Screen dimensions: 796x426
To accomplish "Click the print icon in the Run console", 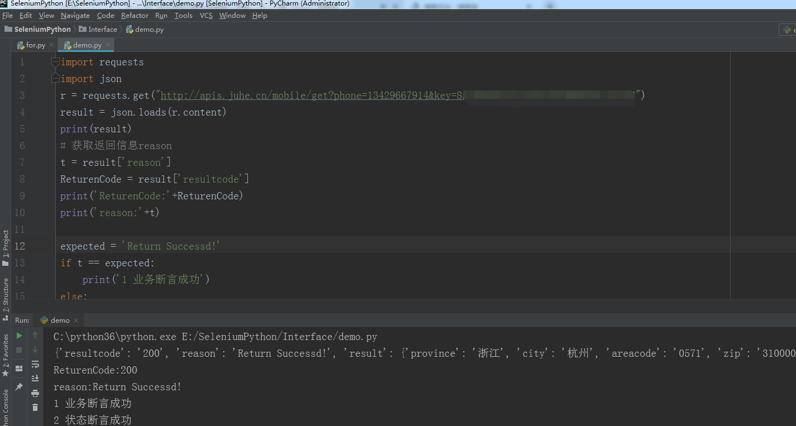I will tap(35, 393).
